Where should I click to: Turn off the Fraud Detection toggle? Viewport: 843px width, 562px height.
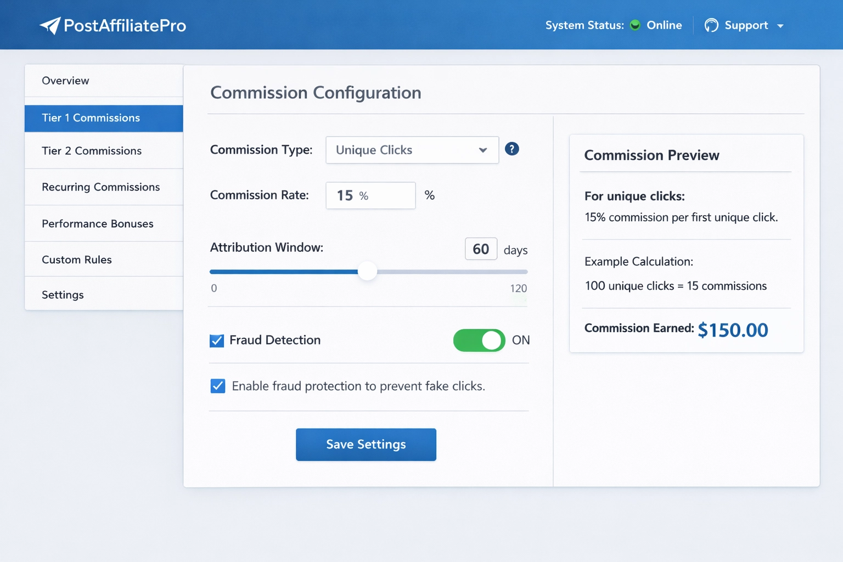[479, 340]
